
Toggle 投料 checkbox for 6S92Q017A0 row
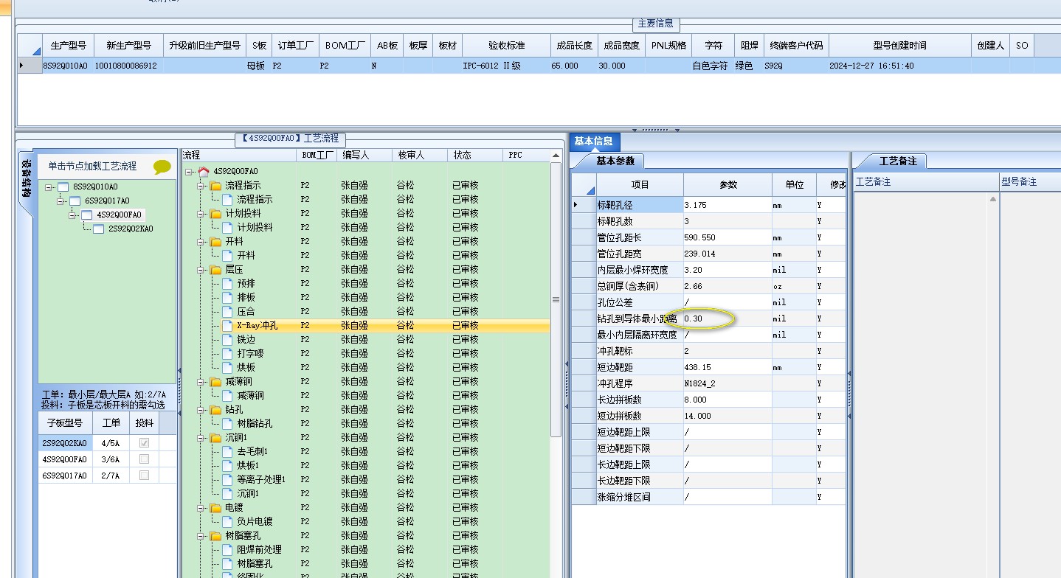[144, 476]
